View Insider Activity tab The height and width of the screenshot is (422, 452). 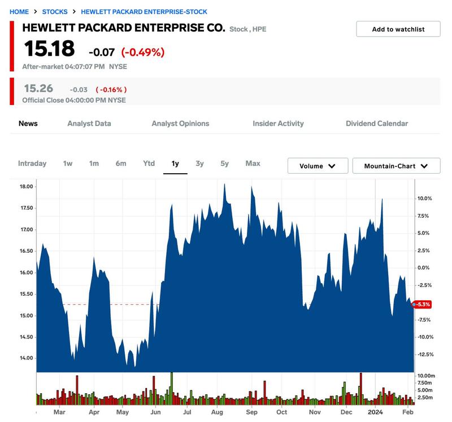pyautogui.click(x=278, y=124)
